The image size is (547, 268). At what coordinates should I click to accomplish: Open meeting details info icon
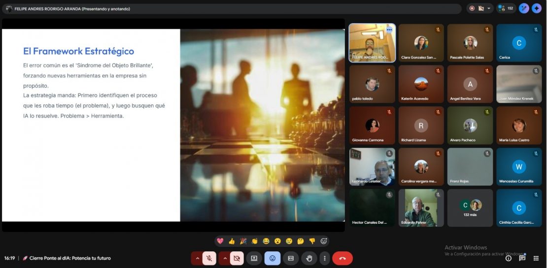tap(509, 258)
